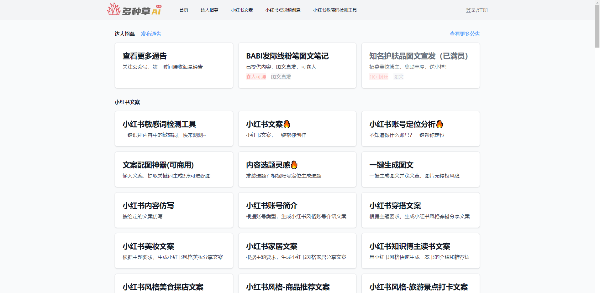Select the 一键生成图文 tool card
The height and width of the screenshot is (293, 600).
click(x=420, y=169)
